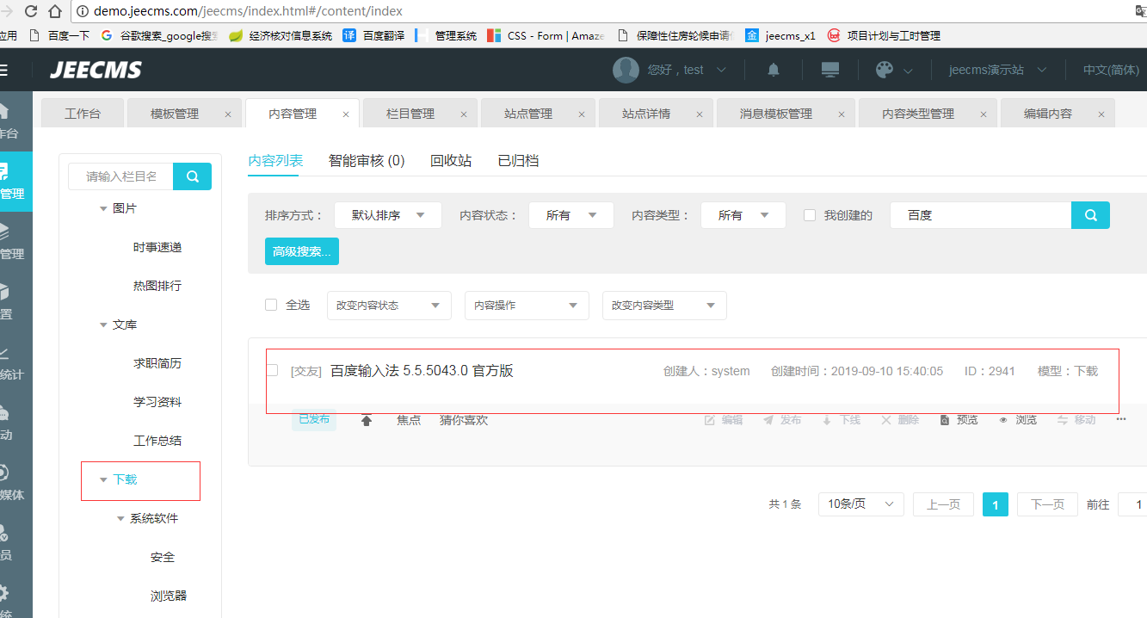
Task: Tick the 全选 checkbox
Action: point(271,305)
